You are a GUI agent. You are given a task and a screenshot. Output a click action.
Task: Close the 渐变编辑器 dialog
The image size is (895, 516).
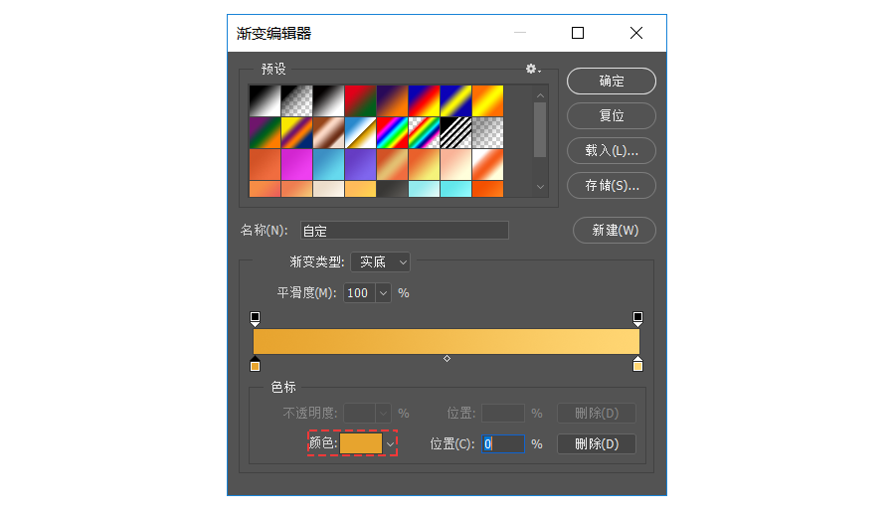click(636, 33)
